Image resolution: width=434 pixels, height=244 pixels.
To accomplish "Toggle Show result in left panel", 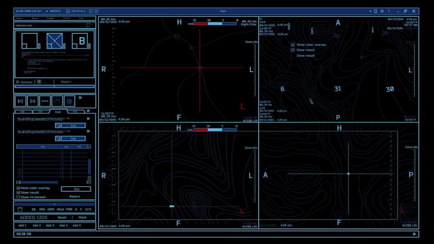I will pos(18,192).
